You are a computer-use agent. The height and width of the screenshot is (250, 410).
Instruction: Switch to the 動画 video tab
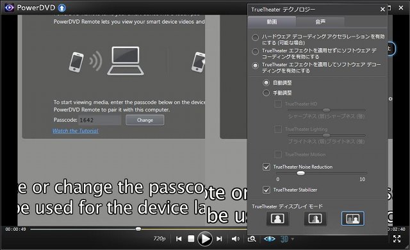pos(272,22)
